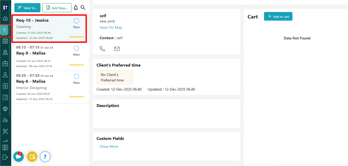
Task: Open the View On Map link
Action: 111,27
